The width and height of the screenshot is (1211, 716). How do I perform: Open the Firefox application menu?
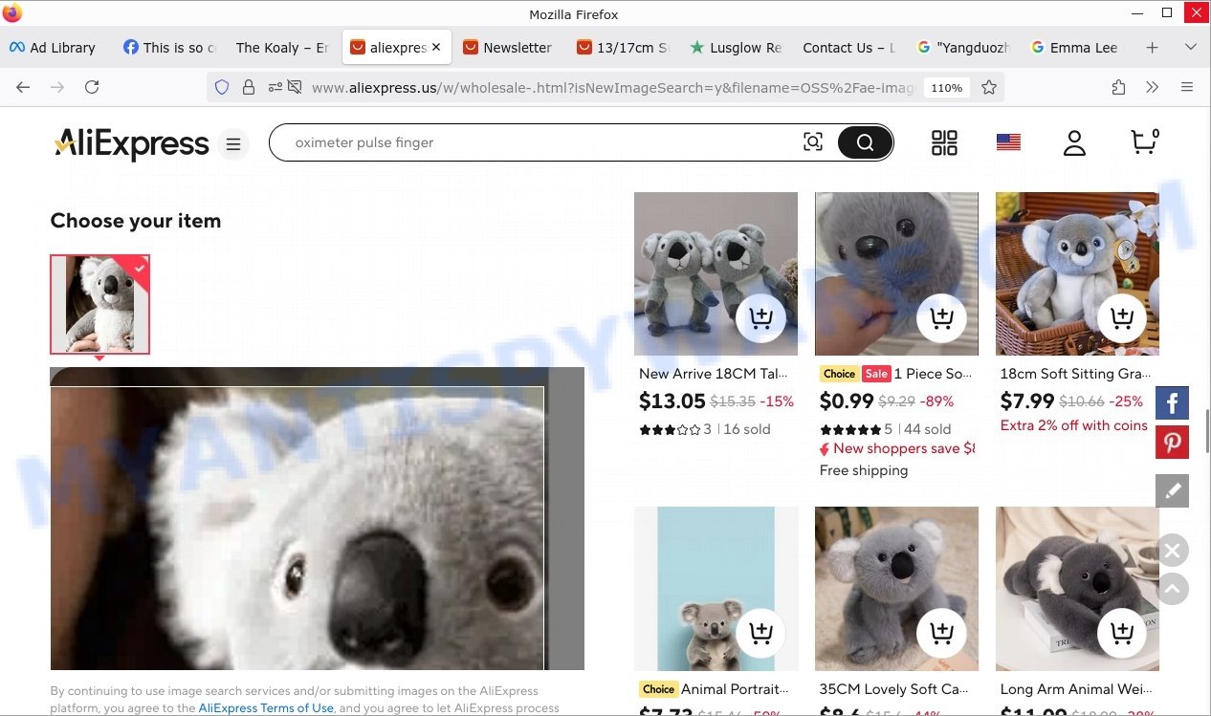pyautogui.click(x=1187, y=87)
